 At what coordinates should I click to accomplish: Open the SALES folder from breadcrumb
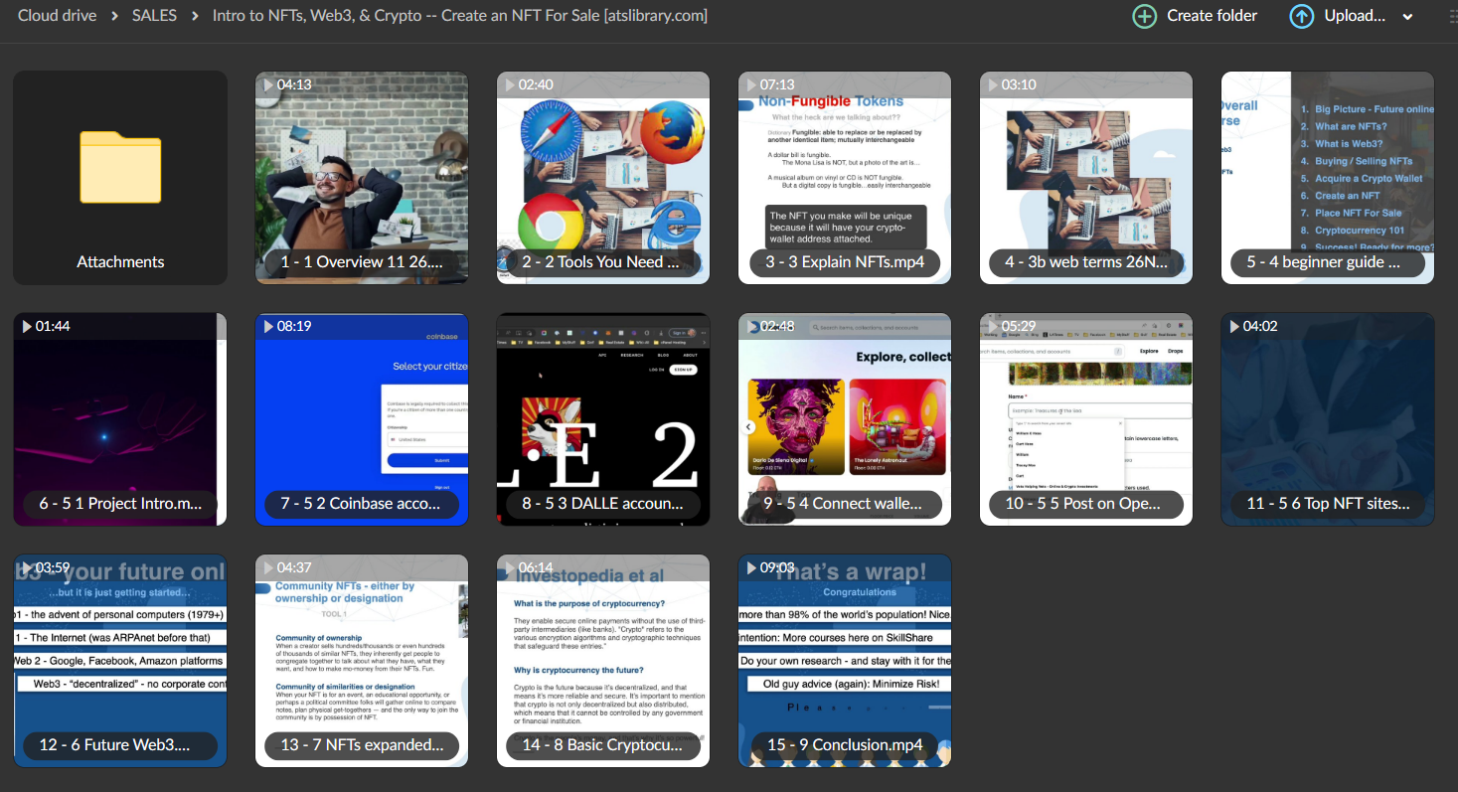coord(154,15)
